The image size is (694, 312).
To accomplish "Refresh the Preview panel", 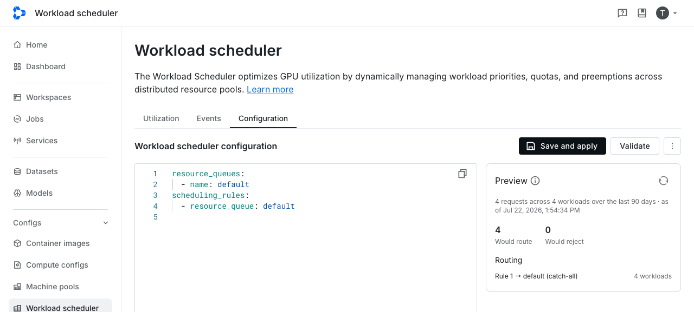I will 663,181.
